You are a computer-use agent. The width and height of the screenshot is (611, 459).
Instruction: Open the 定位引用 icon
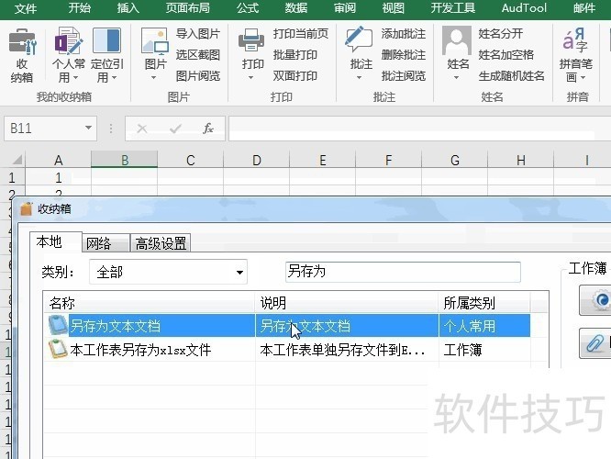106,40
